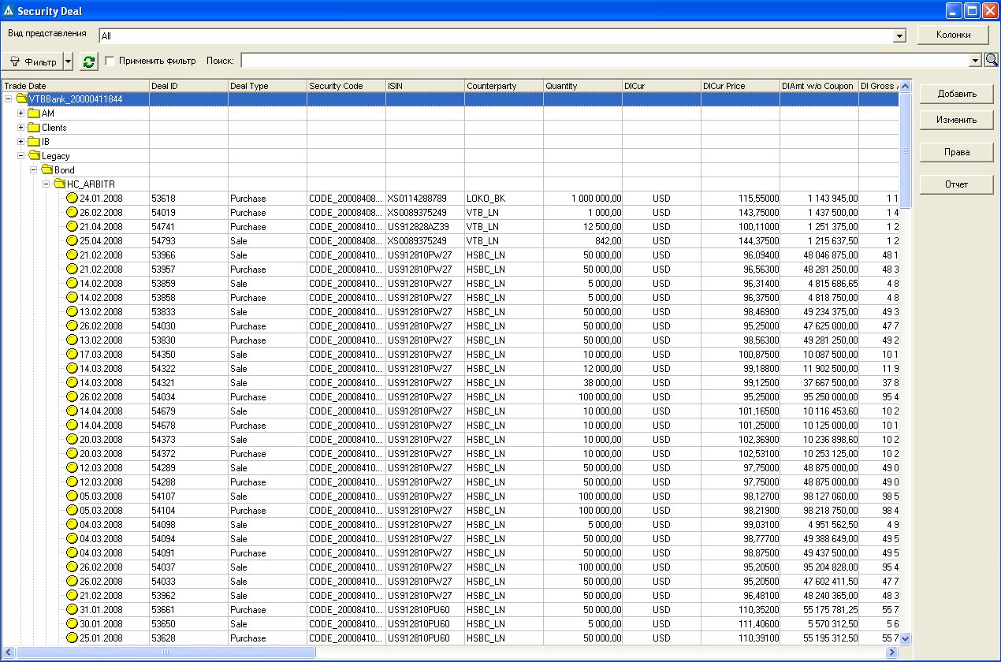Click the Отчет button
Image resolution: width=1001 pixels, height=662 pixels.
957,184
